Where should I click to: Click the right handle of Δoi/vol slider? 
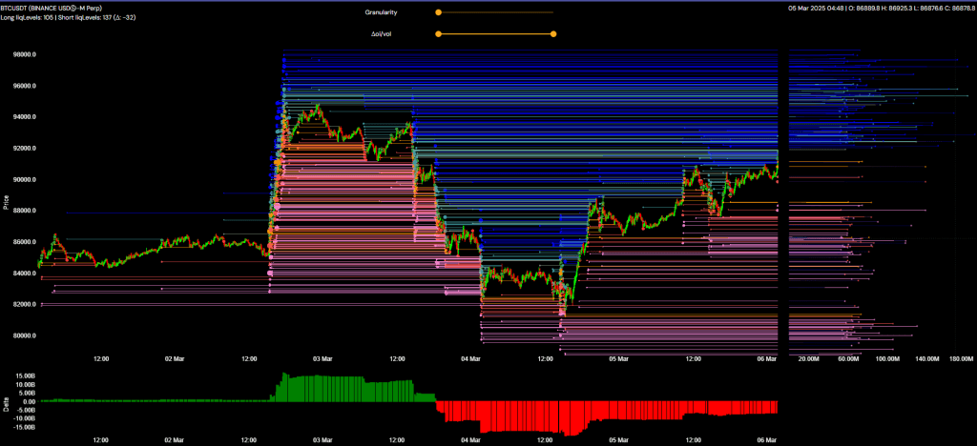coord(553,33)
